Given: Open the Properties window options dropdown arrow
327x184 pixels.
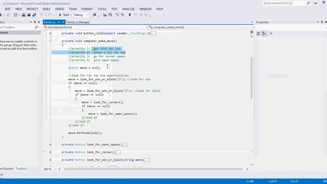Looking at the screenshot, I should click(318, 22).
